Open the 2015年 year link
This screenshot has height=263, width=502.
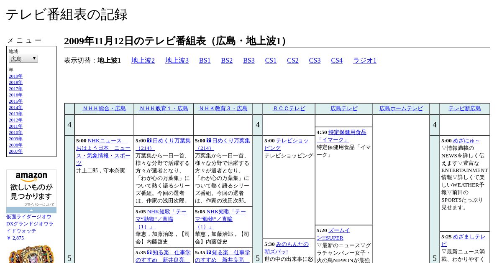click(15, 101)
